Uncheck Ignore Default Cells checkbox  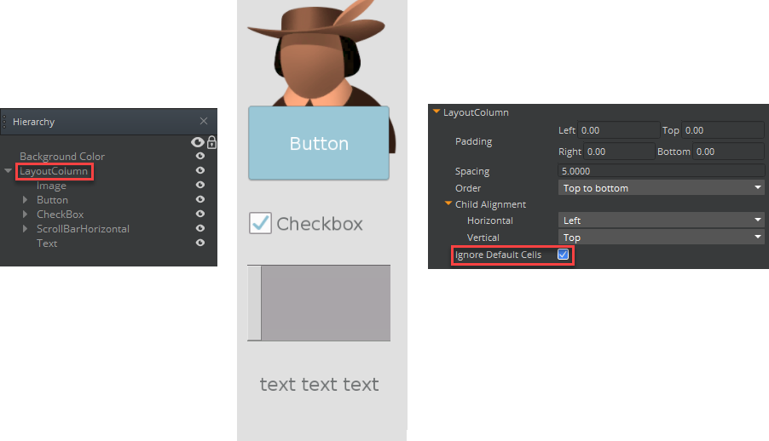tap(563, 255)
